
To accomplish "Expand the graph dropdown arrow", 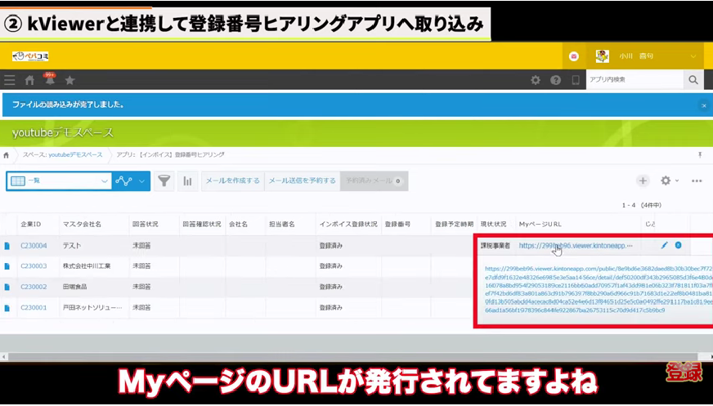I will [142, 181].
